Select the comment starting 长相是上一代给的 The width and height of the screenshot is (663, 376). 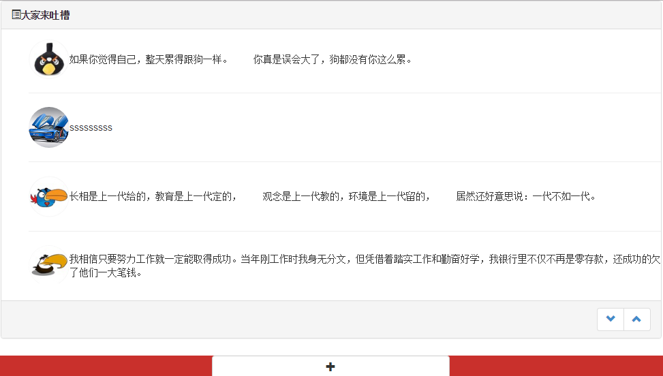(x=333, y=196)
